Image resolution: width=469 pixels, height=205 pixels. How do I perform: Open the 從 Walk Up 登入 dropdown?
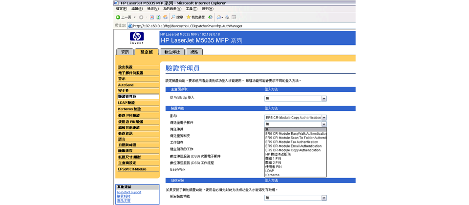coord(296,99)
